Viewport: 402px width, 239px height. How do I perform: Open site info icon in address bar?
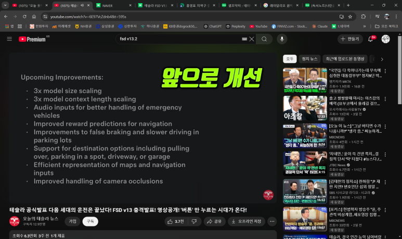45,17
